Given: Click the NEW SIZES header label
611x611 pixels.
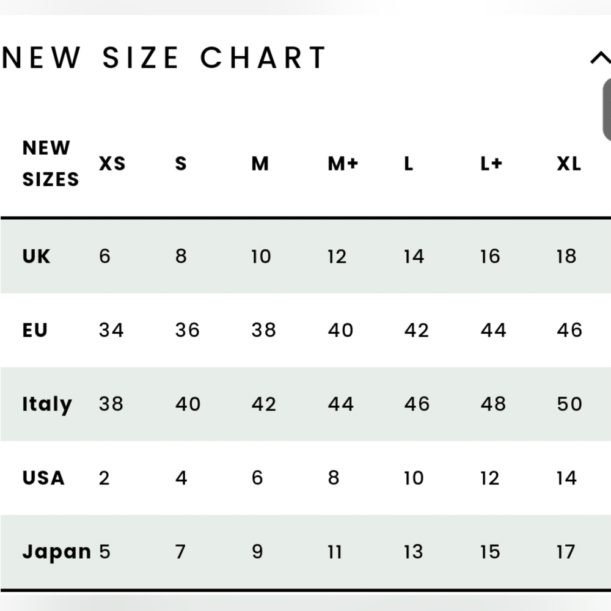Looking at the screenshot, I should click(51, 164).
